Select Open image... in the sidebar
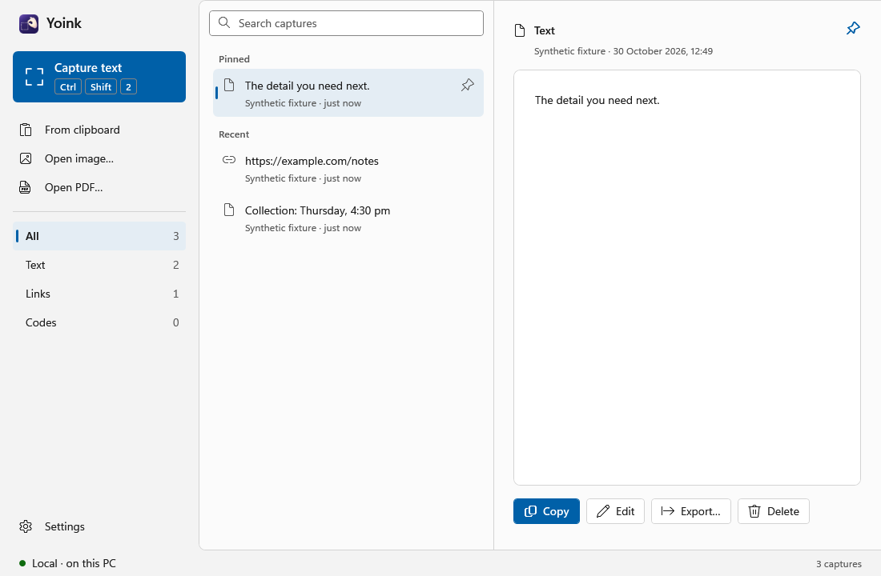This screenshot has height=576, width=881. click(x=99, y=158)
